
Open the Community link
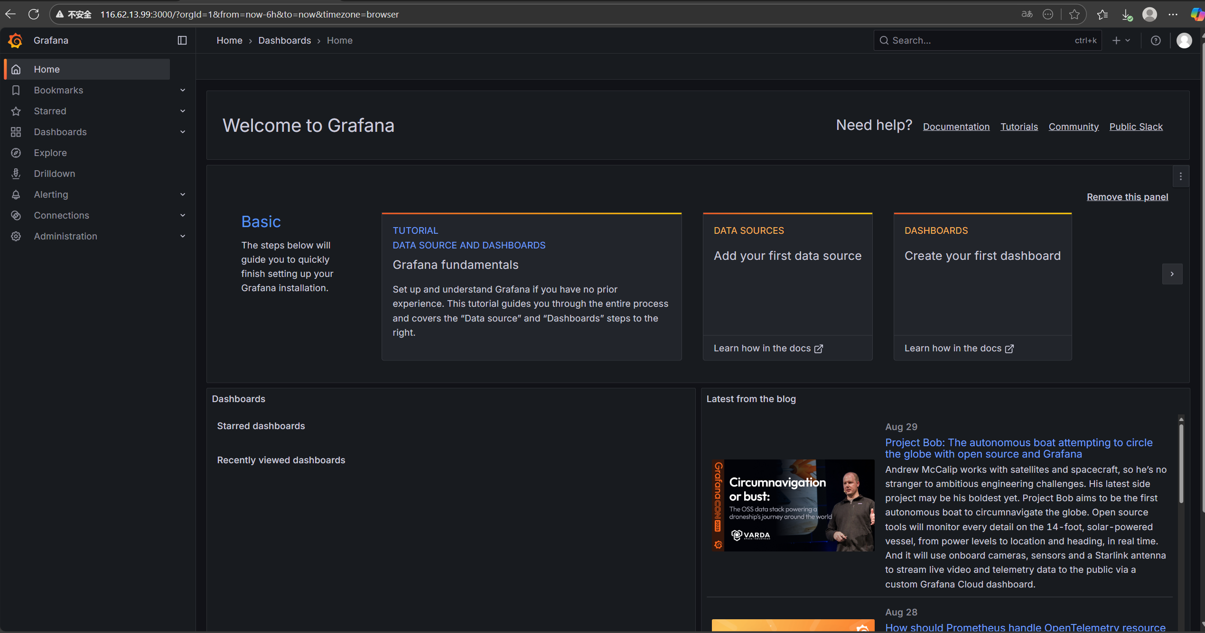pos(1074,127)
